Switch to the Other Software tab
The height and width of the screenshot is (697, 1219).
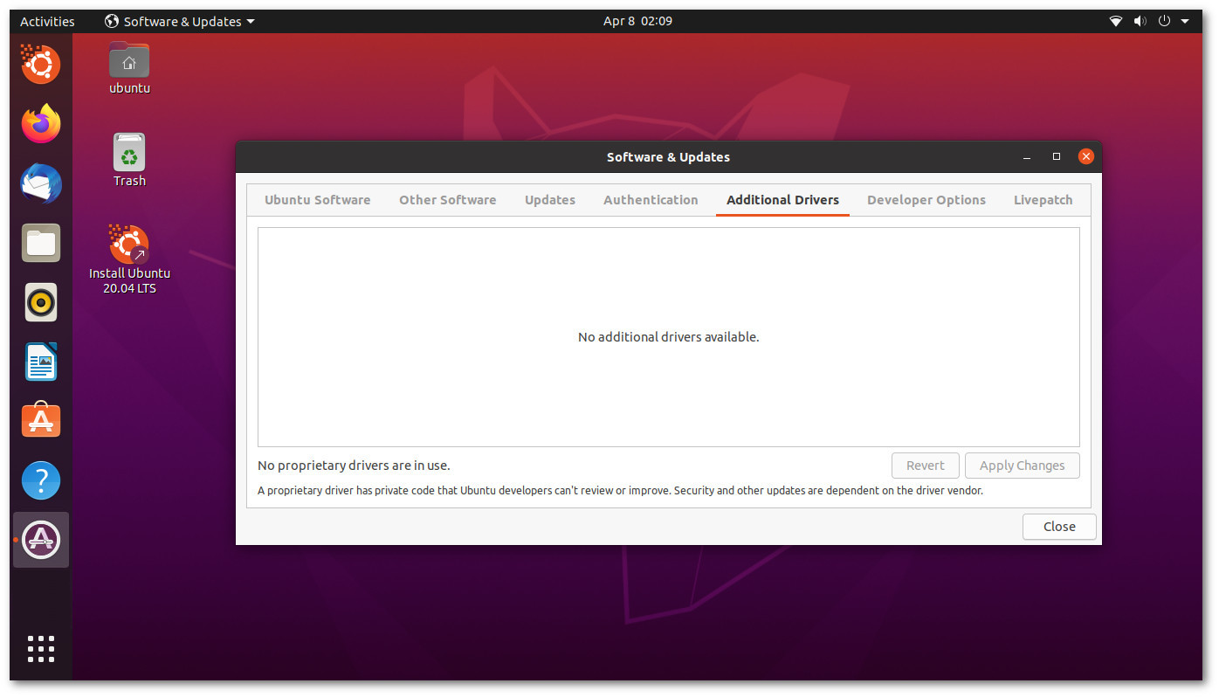[447, 200]
